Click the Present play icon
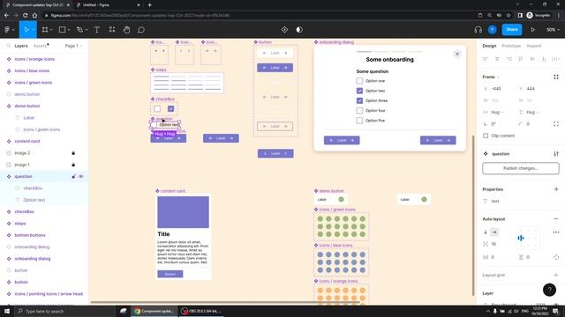Image resolution: width=565 pixels, height=317 pixels. coord(532,30)
